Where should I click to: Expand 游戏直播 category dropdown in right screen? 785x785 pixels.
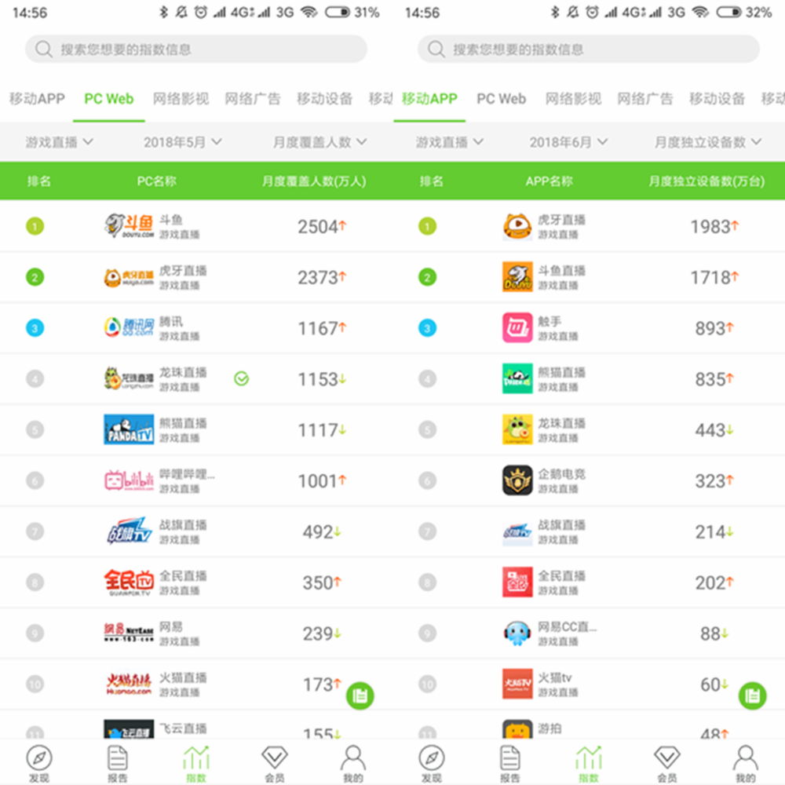pyautogui.click(x=450, y=142)
